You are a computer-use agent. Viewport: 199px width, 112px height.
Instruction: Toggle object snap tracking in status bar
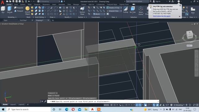coord(137,105)
